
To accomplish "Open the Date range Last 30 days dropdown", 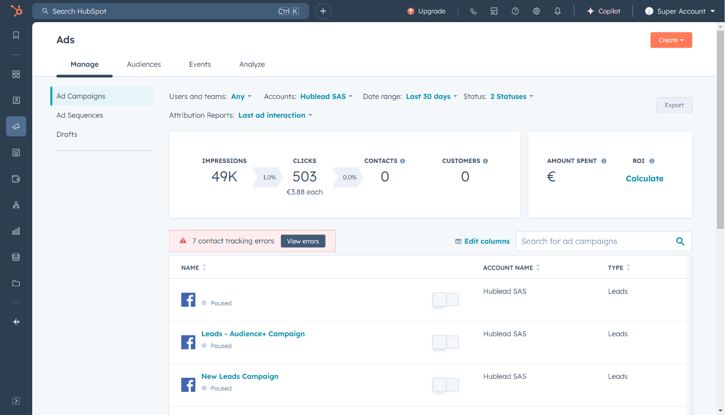I will [431, 96].
